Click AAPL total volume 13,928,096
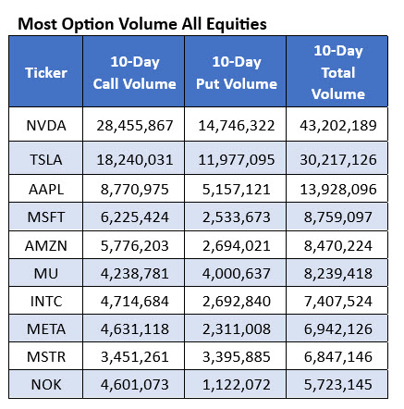 tap(338, 189)
